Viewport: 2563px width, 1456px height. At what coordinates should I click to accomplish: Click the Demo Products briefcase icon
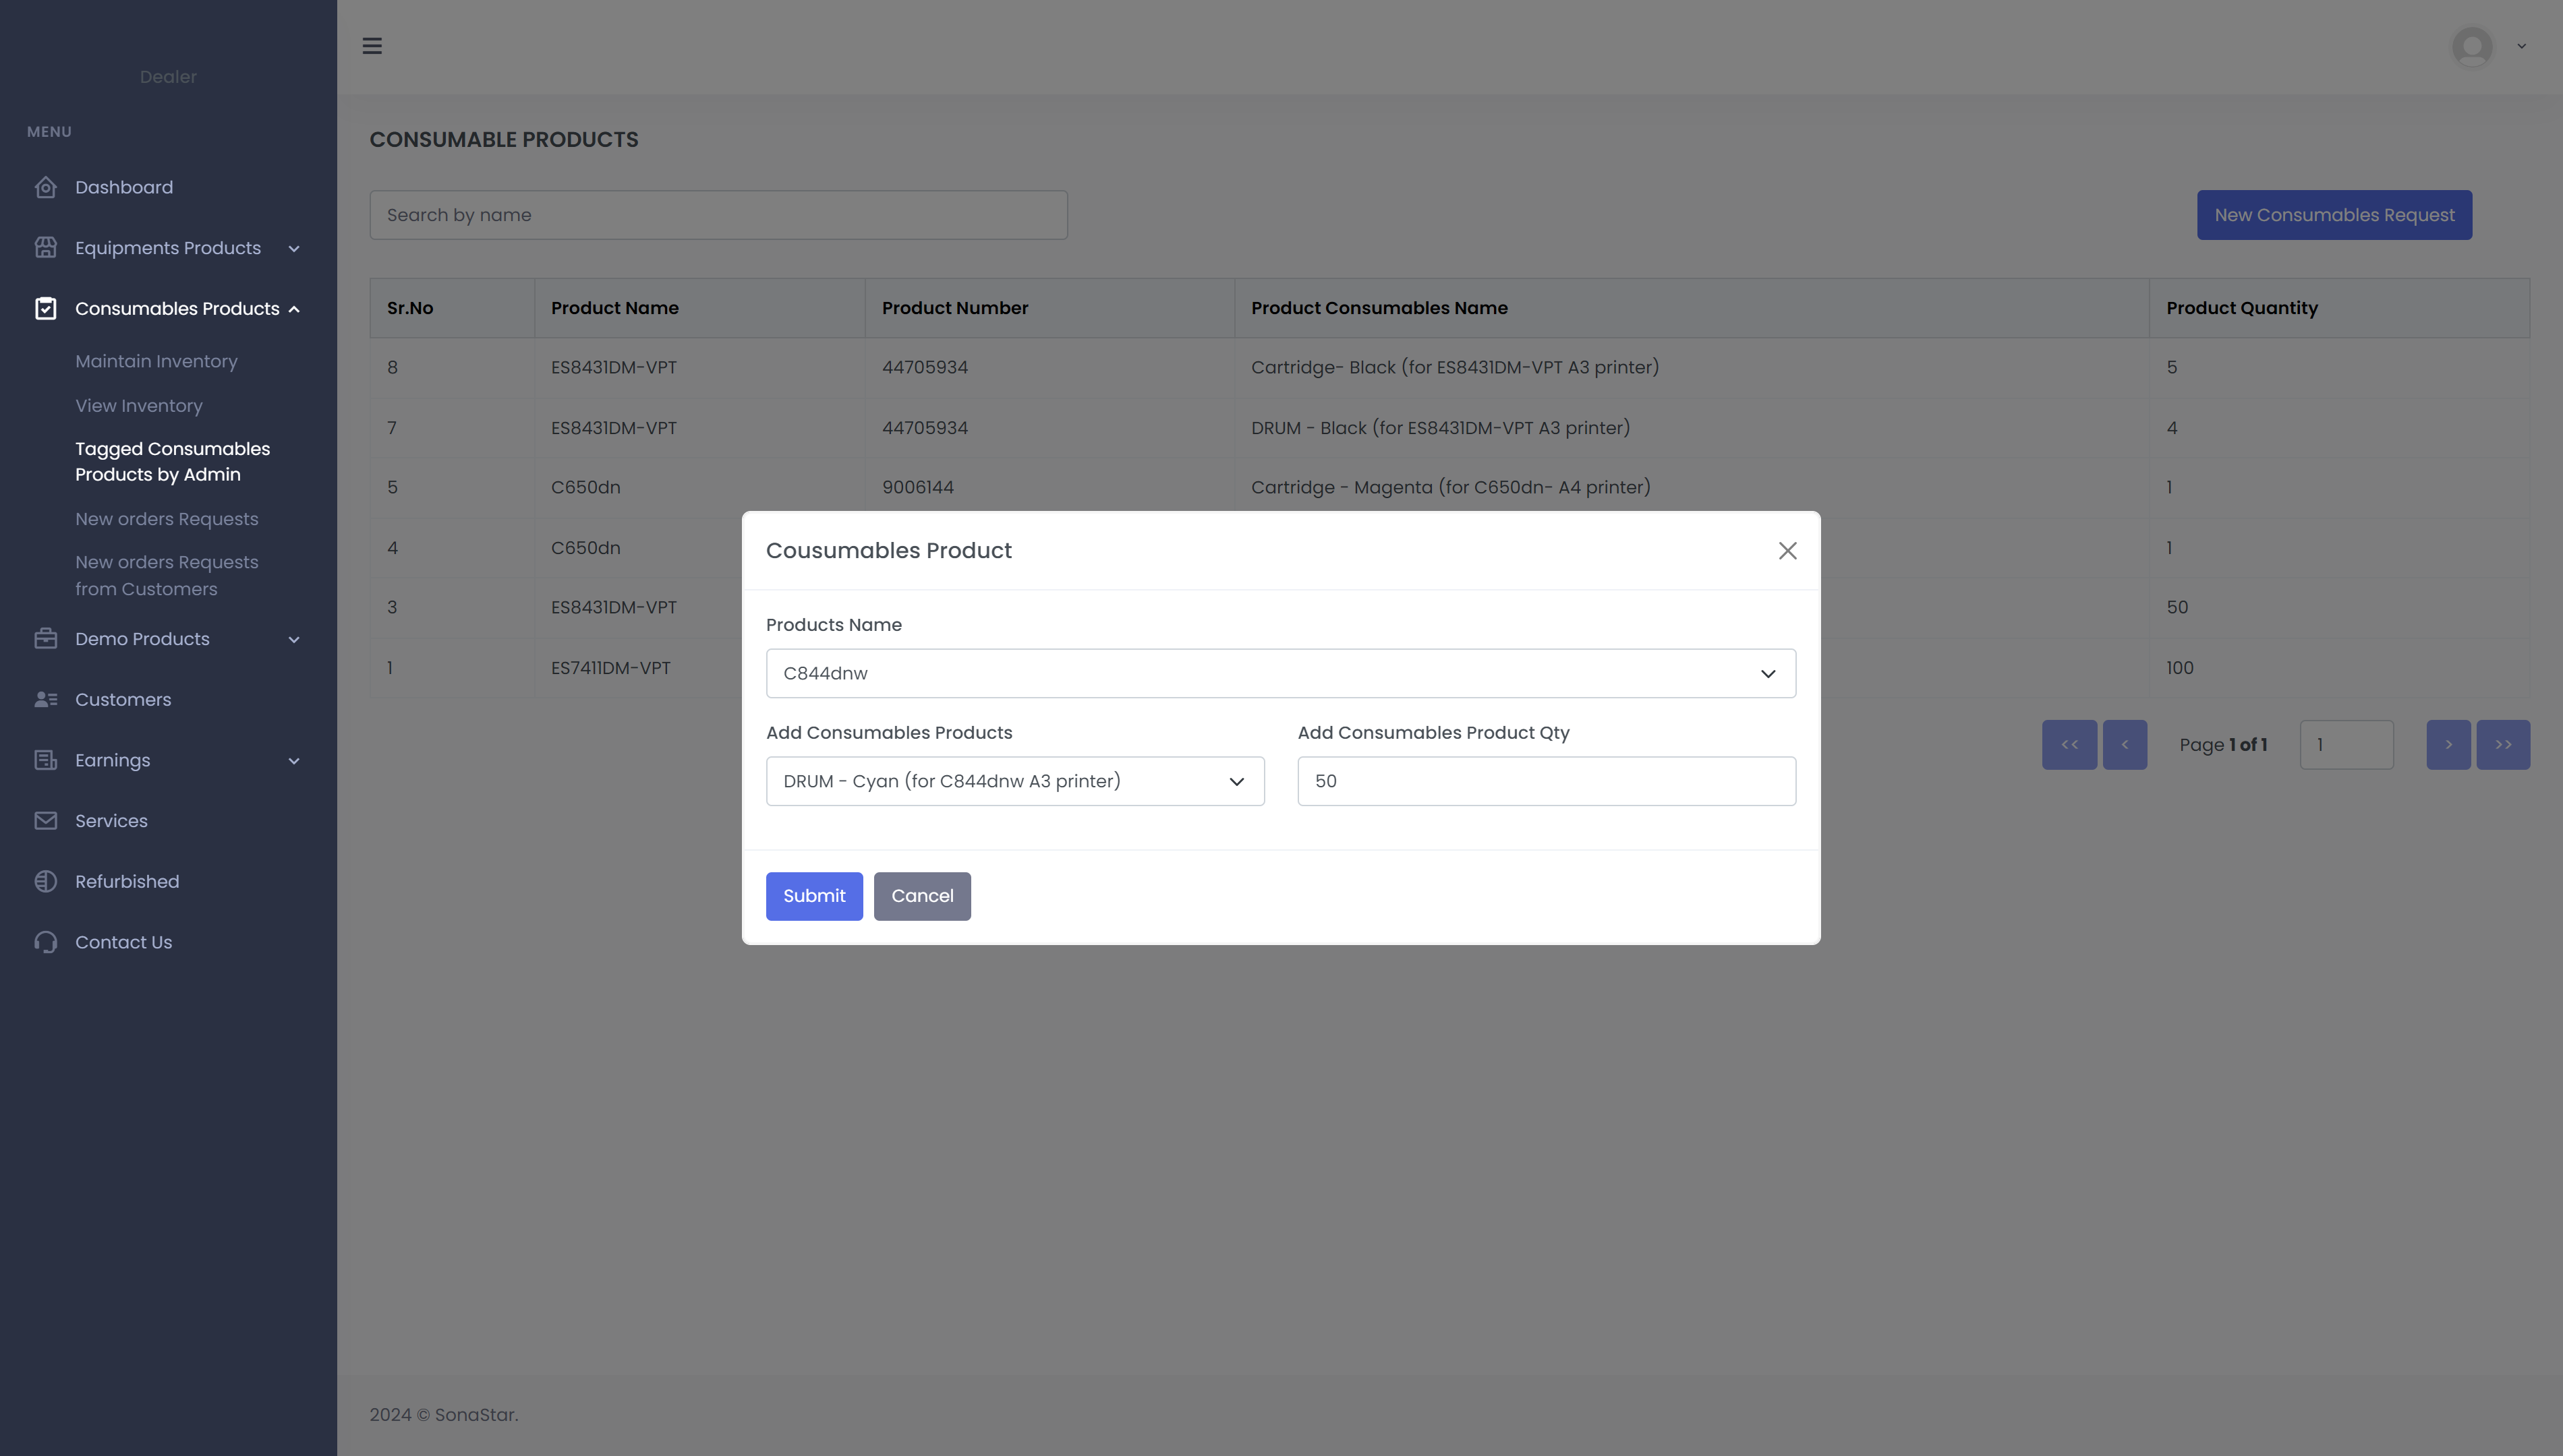pos(45,639)
